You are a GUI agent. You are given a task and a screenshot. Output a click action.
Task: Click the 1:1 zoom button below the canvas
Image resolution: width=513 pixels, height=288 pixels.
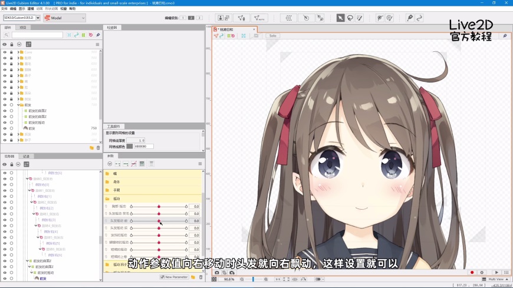tap(278, 279)
